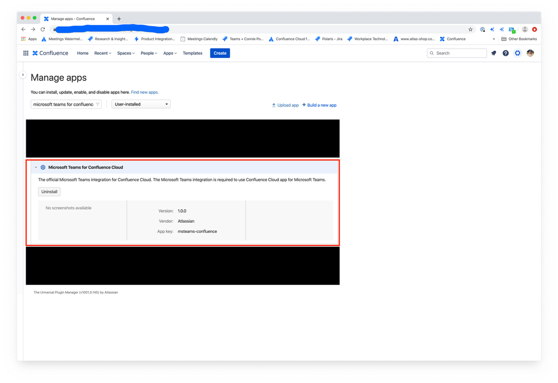This screenshot has width=558, height=383.
Task: Open the www.atlas-shop.co... bookmark
Action: [414, 39]
